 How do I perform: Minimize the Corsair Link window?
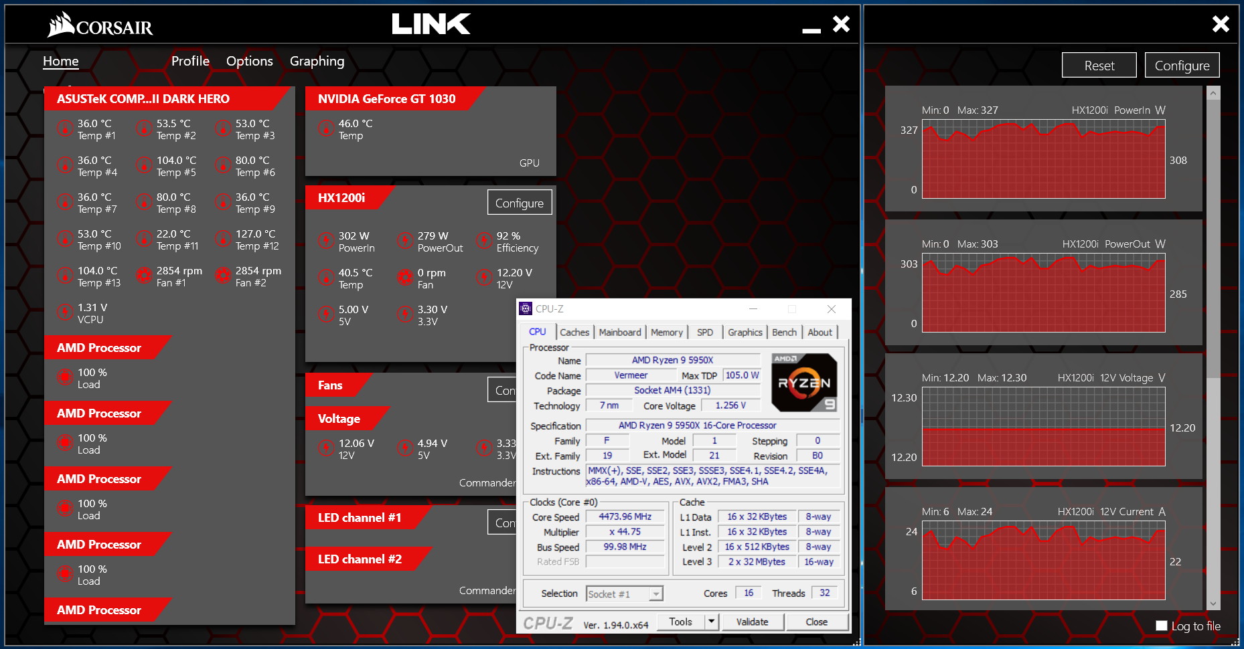point(811,30)
